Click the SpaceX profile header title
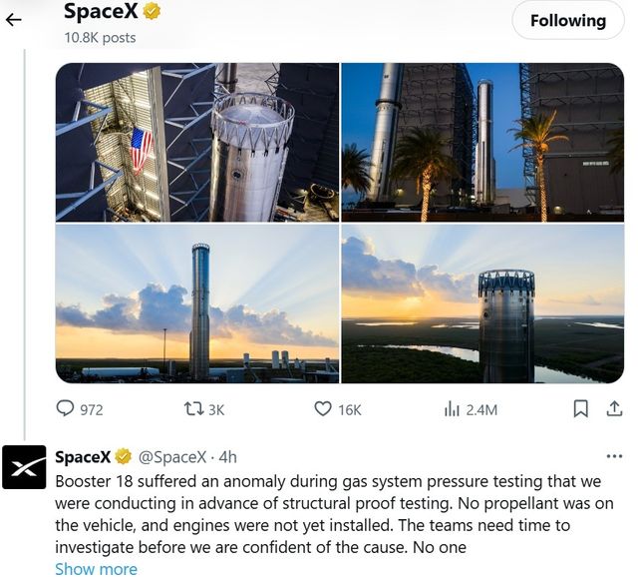The width and height of the screenshot is (638, 577). [101, 12]
